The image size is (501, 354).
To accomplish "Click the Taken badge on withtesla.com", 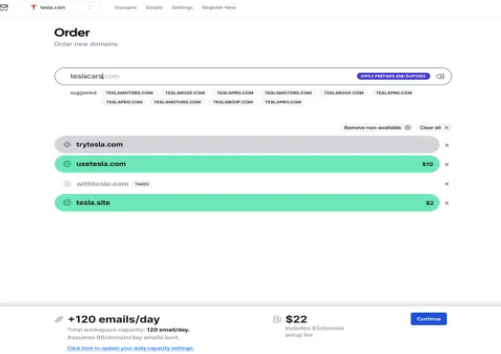I will 142,184.
